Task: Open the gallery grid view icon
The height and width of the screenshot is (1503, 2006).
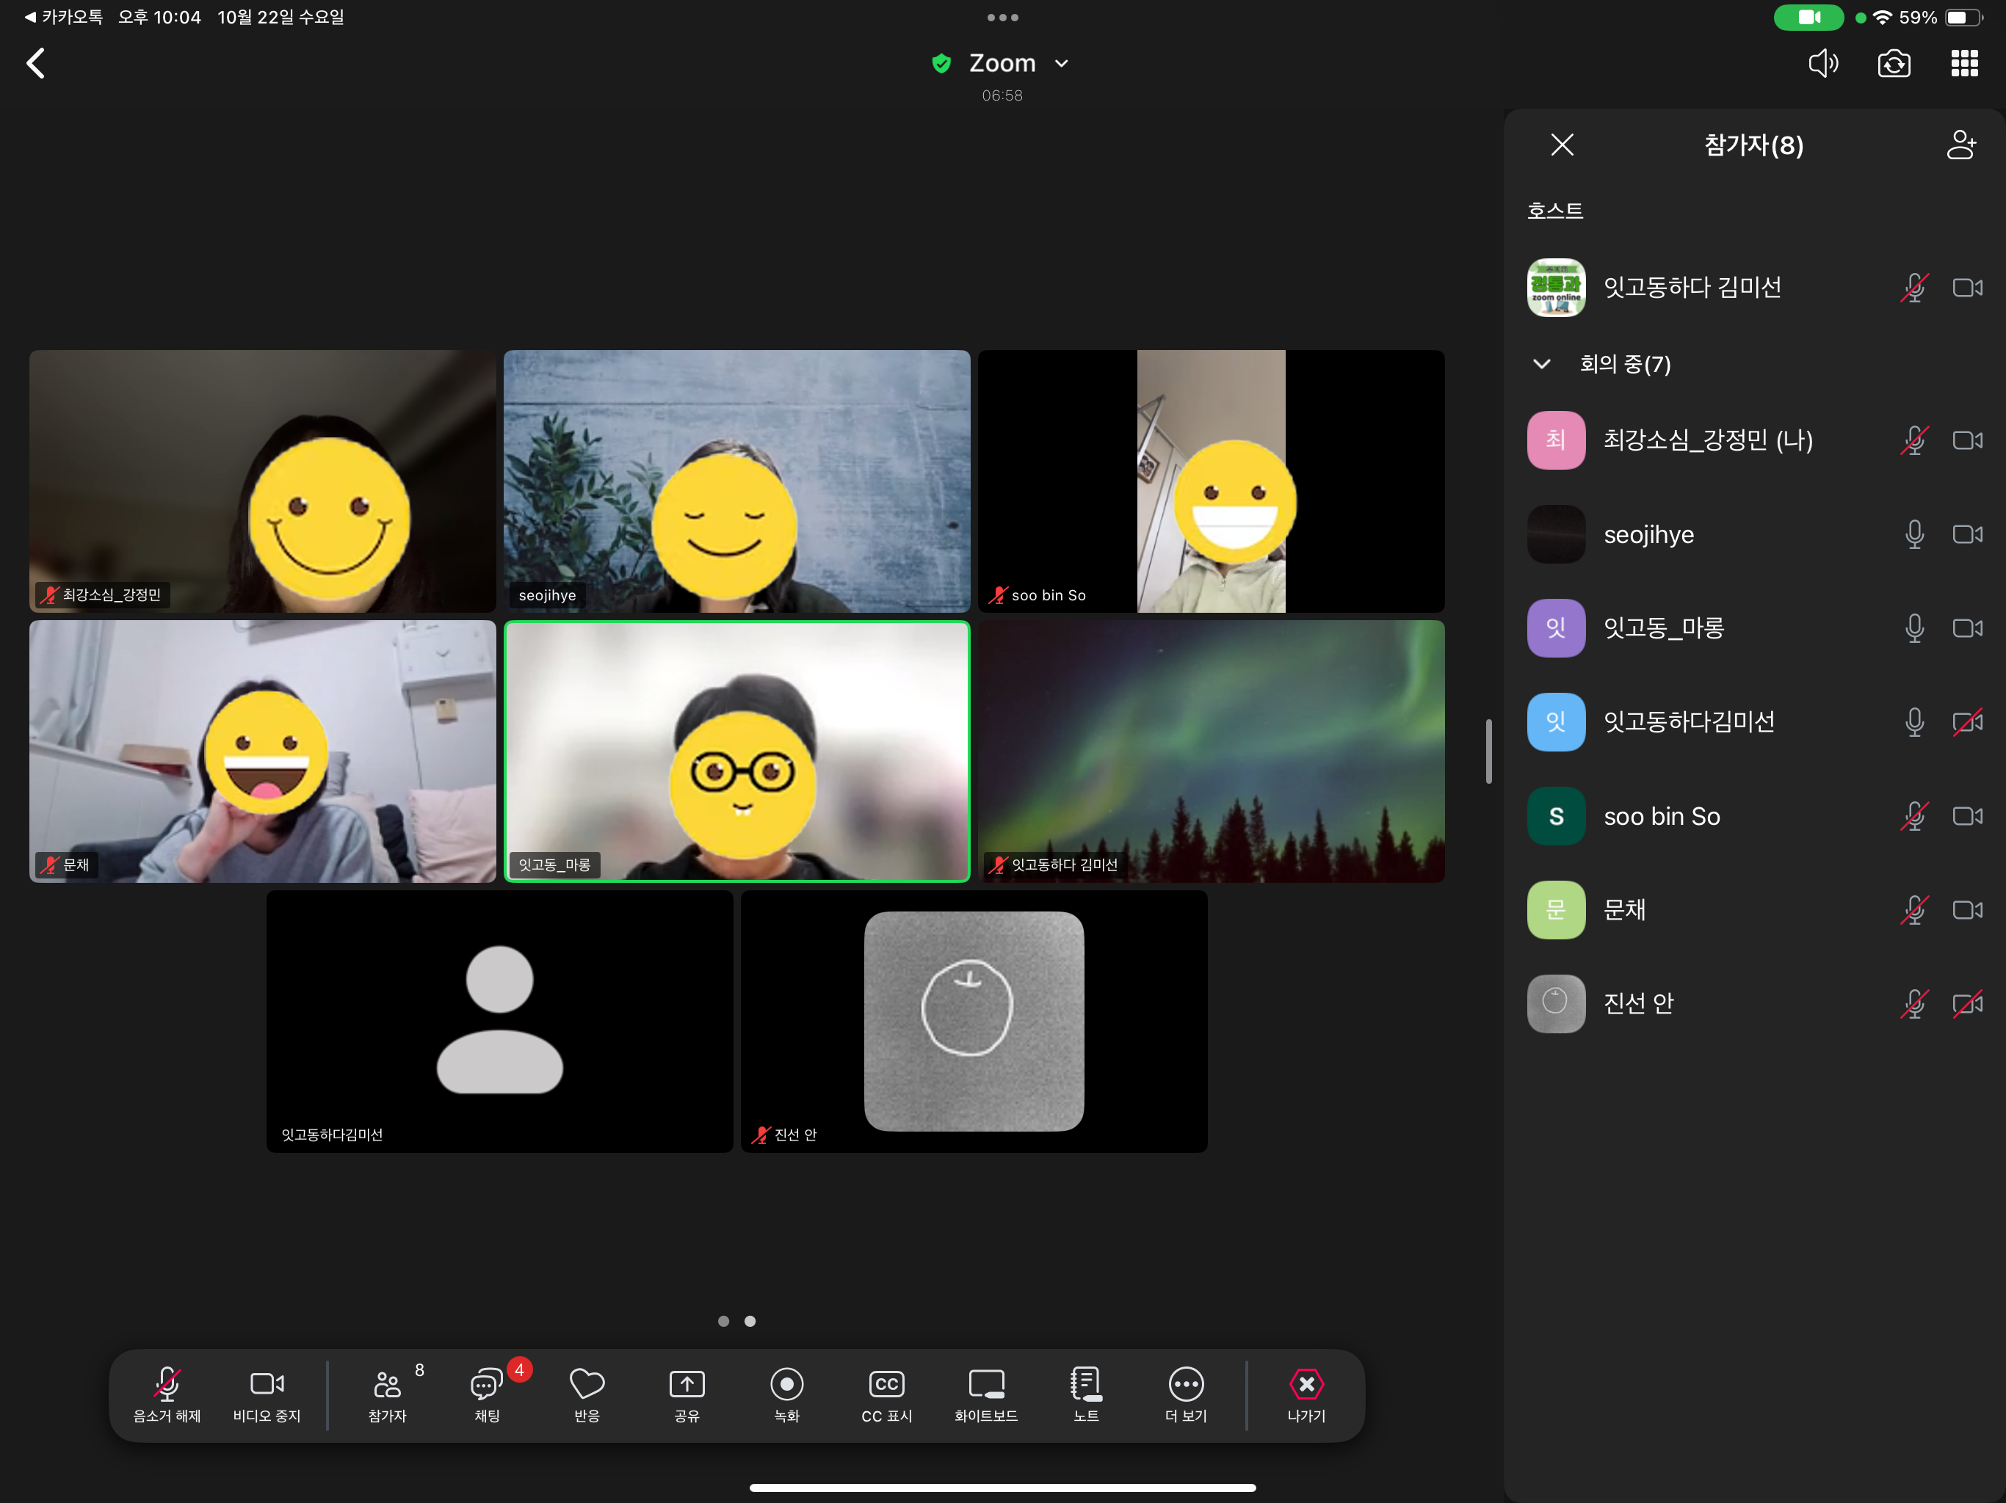Action: pyautogui.click(x=1964, y=63)
